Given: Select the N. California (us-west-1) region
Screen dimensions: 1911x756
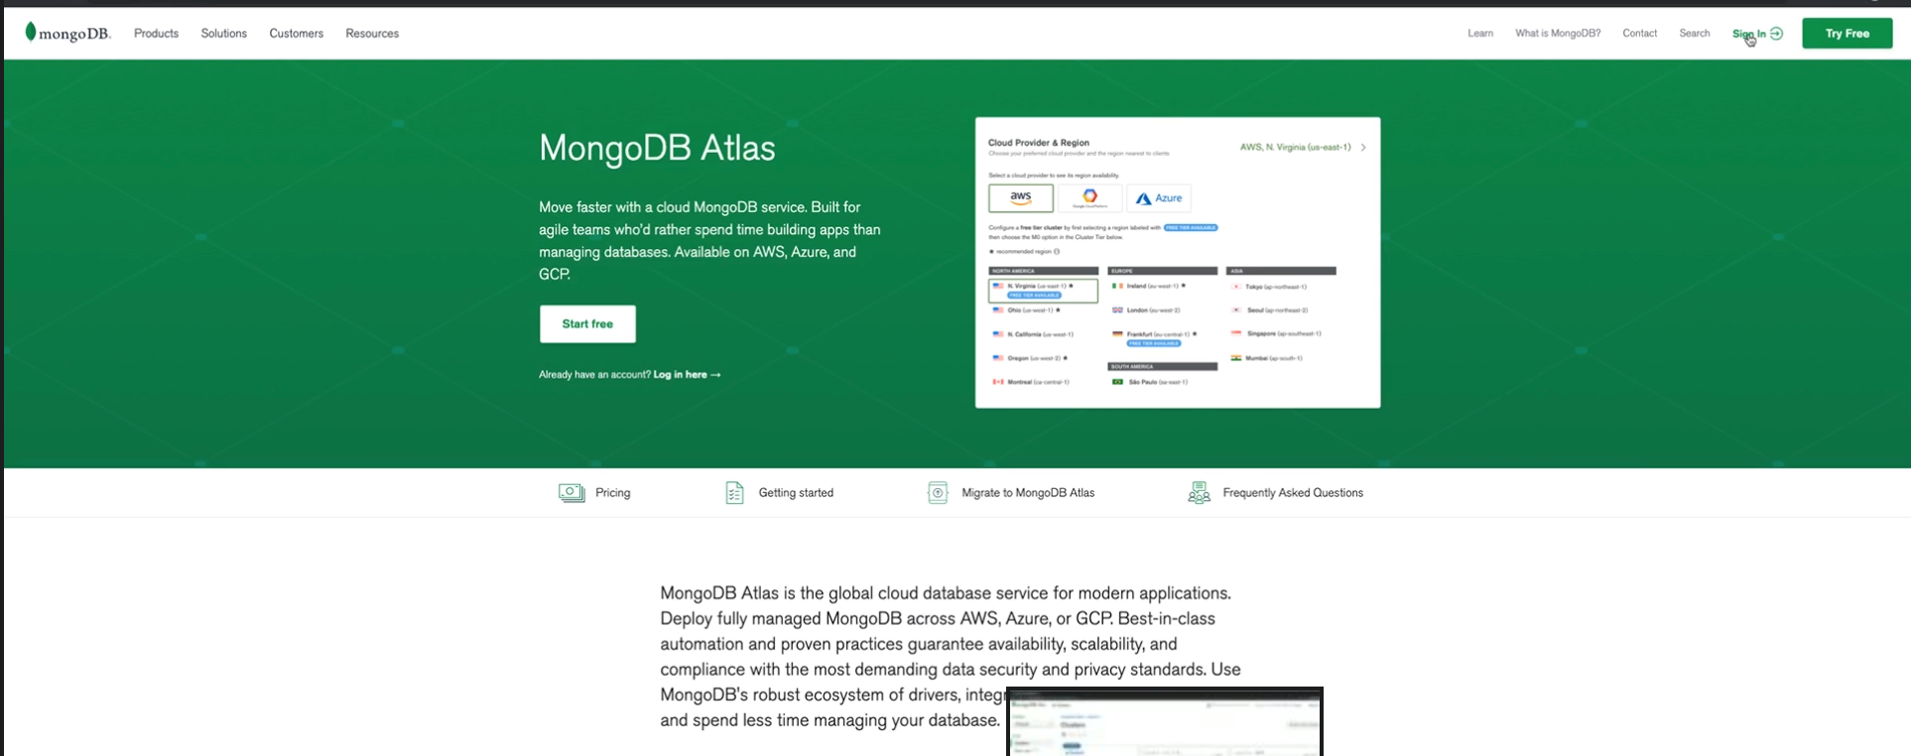Looking at the screenshot, I should pyautogui.click(x=1033, y=334).
